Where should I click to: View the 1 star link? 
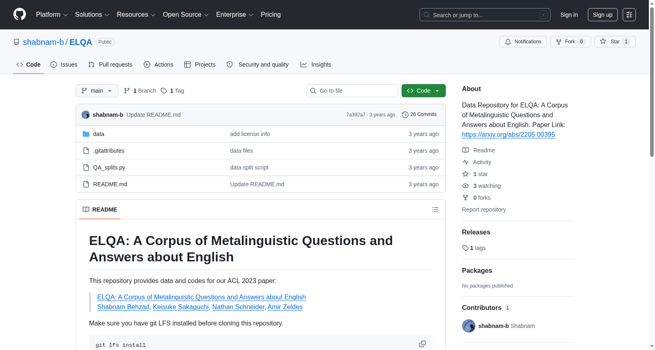click(475, 174)
